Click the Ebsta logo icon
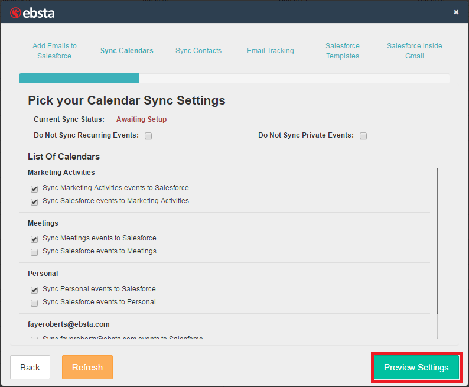This screenshot has width=469, height=387. click(15, 12)
